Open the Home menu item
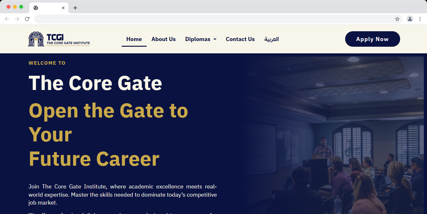Image resolution: width=427 pixels, height=214 pixels. tap(134, 39)
